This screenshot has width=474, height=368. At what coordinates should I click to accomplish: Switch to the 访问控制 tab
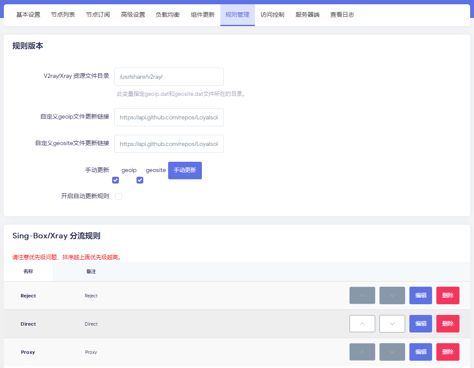point(272,15)
